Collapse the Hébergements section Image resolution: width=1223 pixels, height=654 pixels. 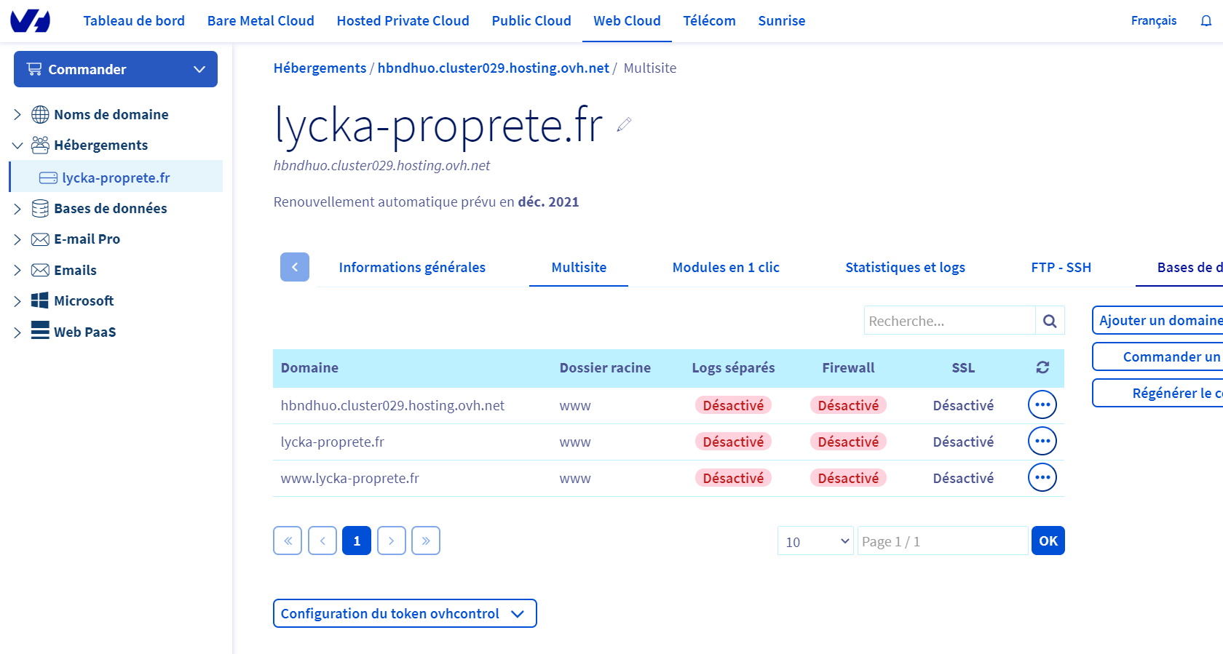pyautogui.click(x=17, y=145)
